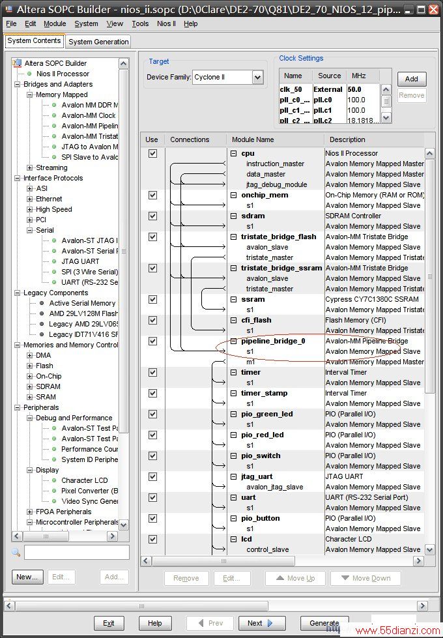Screen dimensions: 443x638
Task: Collapse the uart module row
Action: point(233,498)
